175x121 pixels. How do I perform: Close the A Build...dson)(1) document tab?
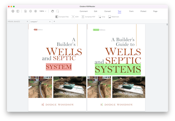pyautogui.click(x=27, y=21)
